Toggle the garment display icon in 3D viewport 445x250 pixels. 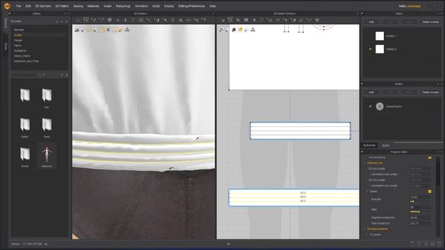pos(77,30)
